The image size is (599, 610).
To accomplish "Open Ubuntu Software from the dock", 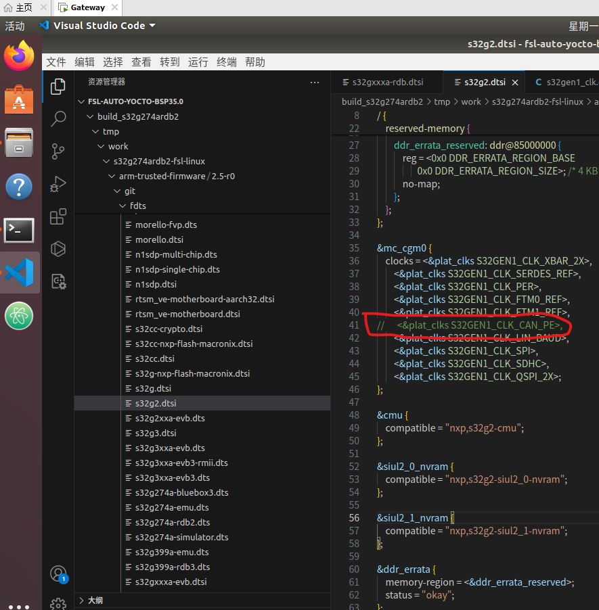I will pyautogui.click(x=19, y=99).
